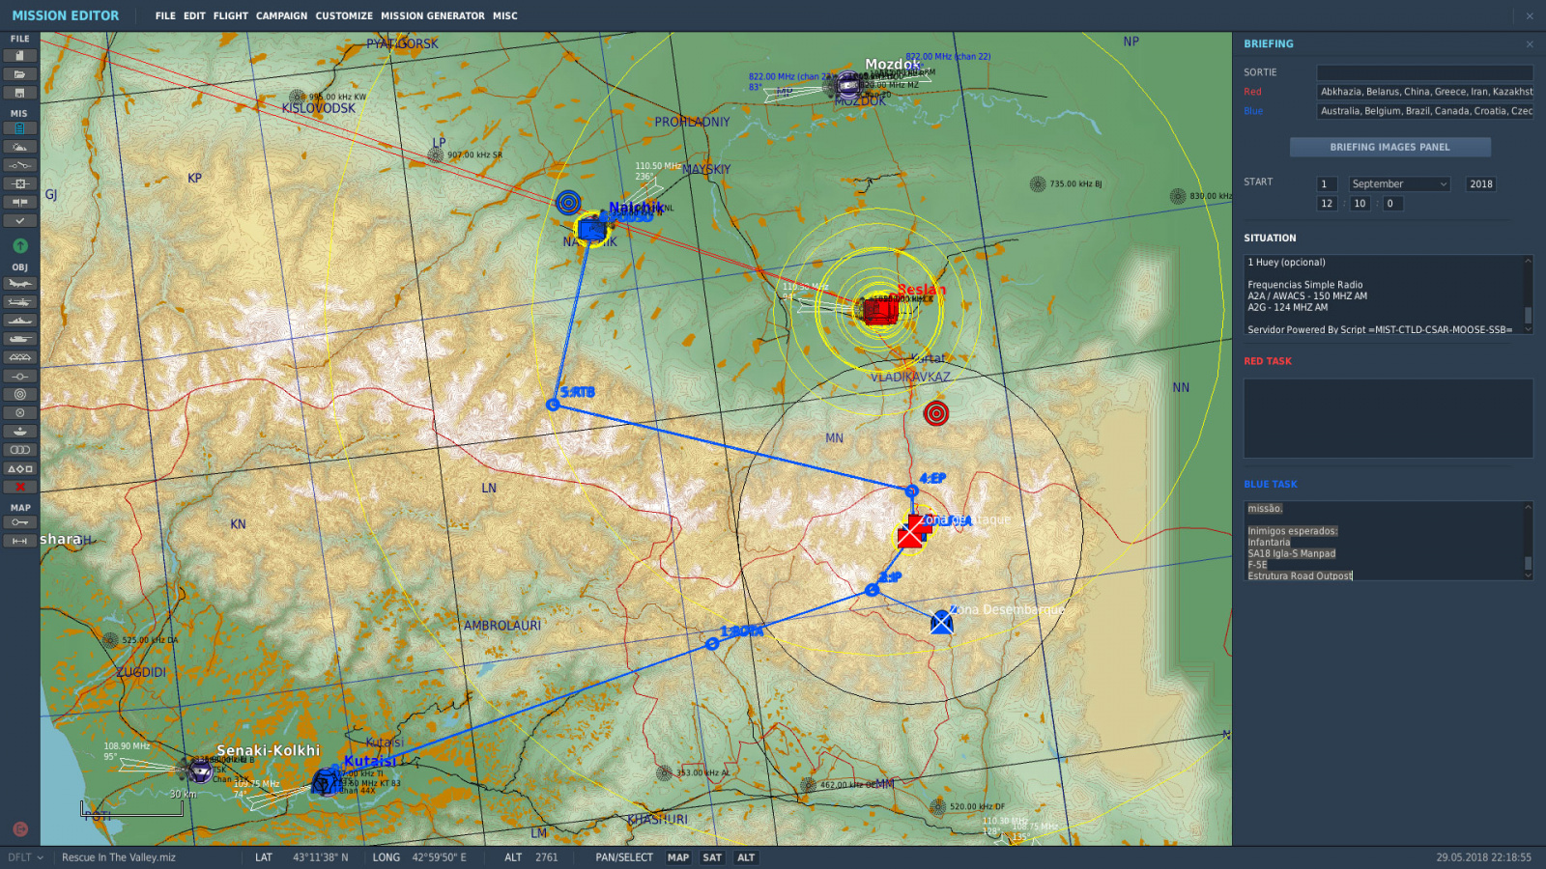Select the add airplane group tool
Image resolution: width=1546 pixels, height=869 pixels.
pos(19,284)
